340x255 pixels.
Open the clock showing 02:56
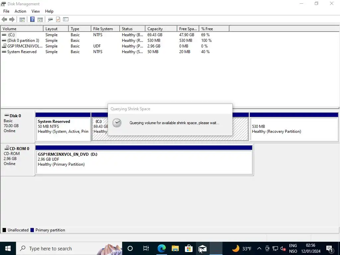click(x=311, y=248)
